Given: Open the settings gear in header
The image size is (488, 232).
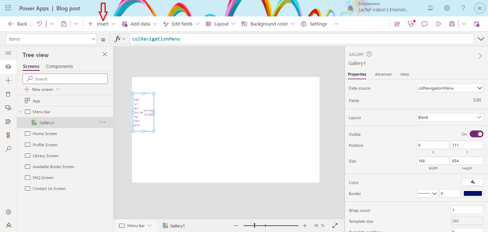Looking at the screenshot, I should [x=447, y=8].
